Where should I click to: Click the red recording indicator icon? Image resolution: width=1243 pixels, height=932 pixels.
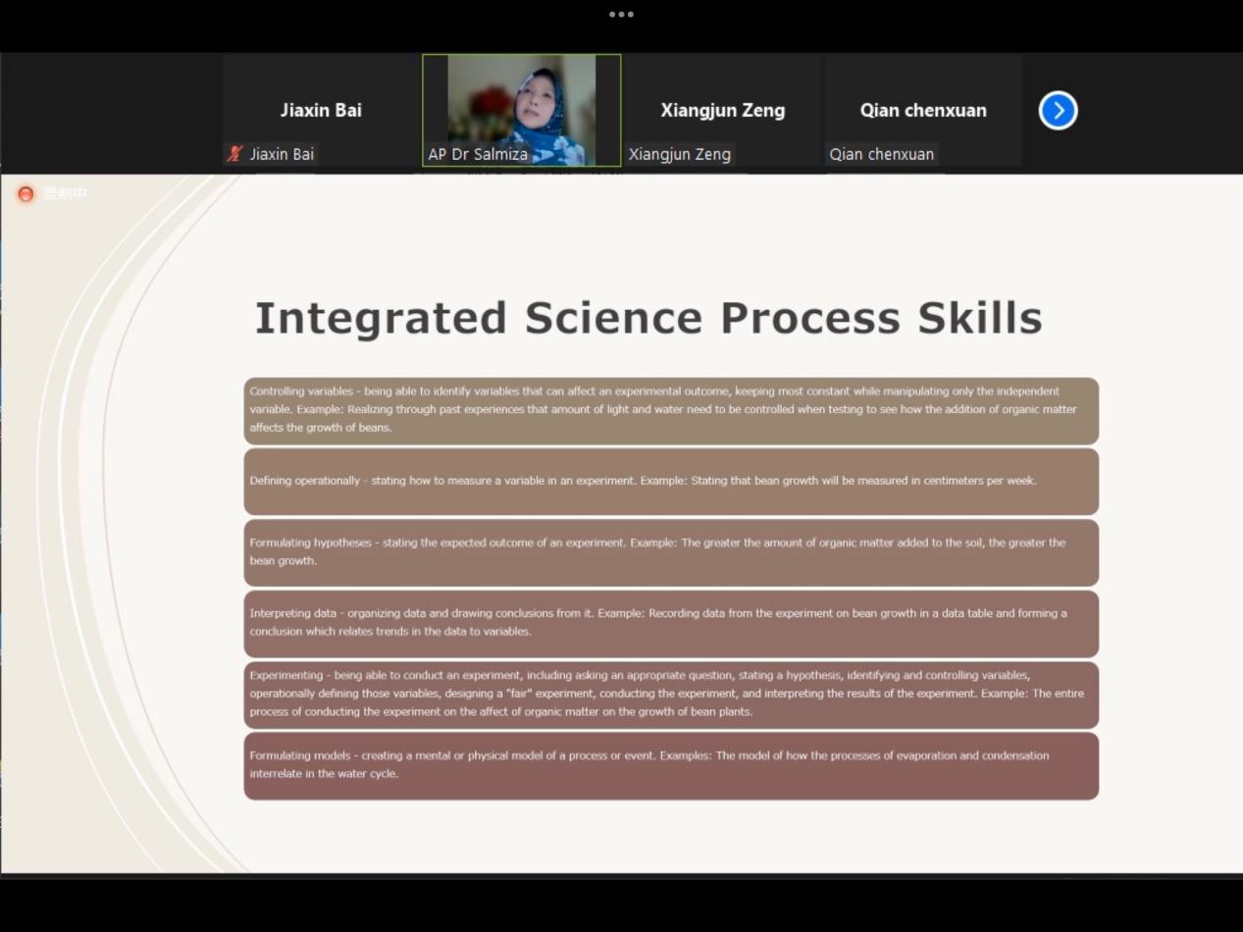click(26, 194)
